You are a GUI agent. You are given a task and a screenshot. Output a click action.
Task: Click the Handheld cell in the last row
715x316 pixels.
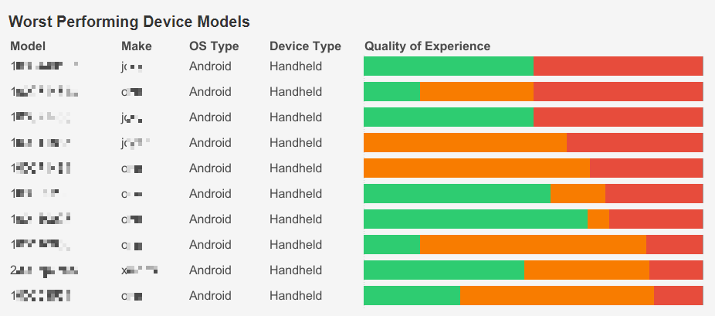pos(296,296)
